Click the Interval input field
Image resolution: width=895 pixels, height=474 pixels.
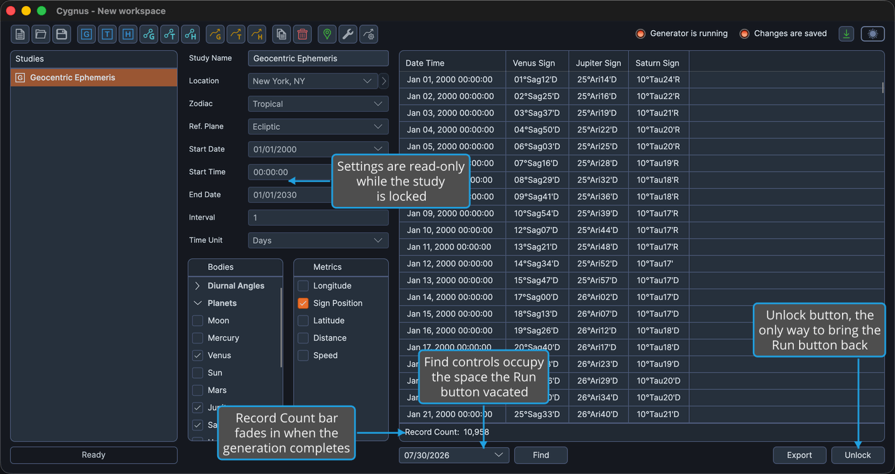coord(318,218)
